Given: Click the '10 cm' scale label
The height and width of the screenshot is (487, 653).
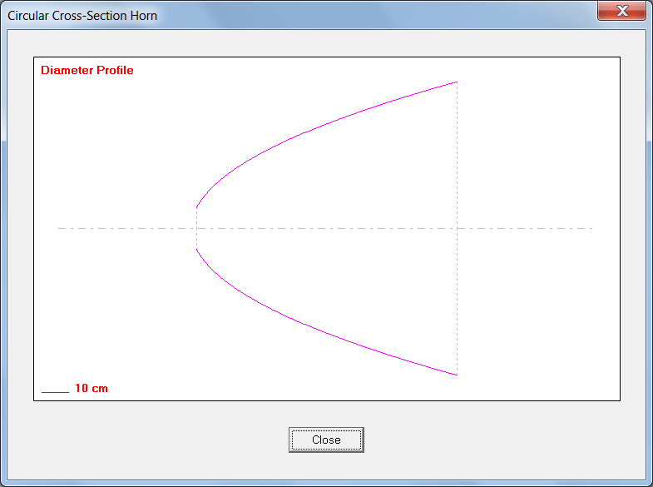Looking at the screenshot, I should [x=92, y=388].
